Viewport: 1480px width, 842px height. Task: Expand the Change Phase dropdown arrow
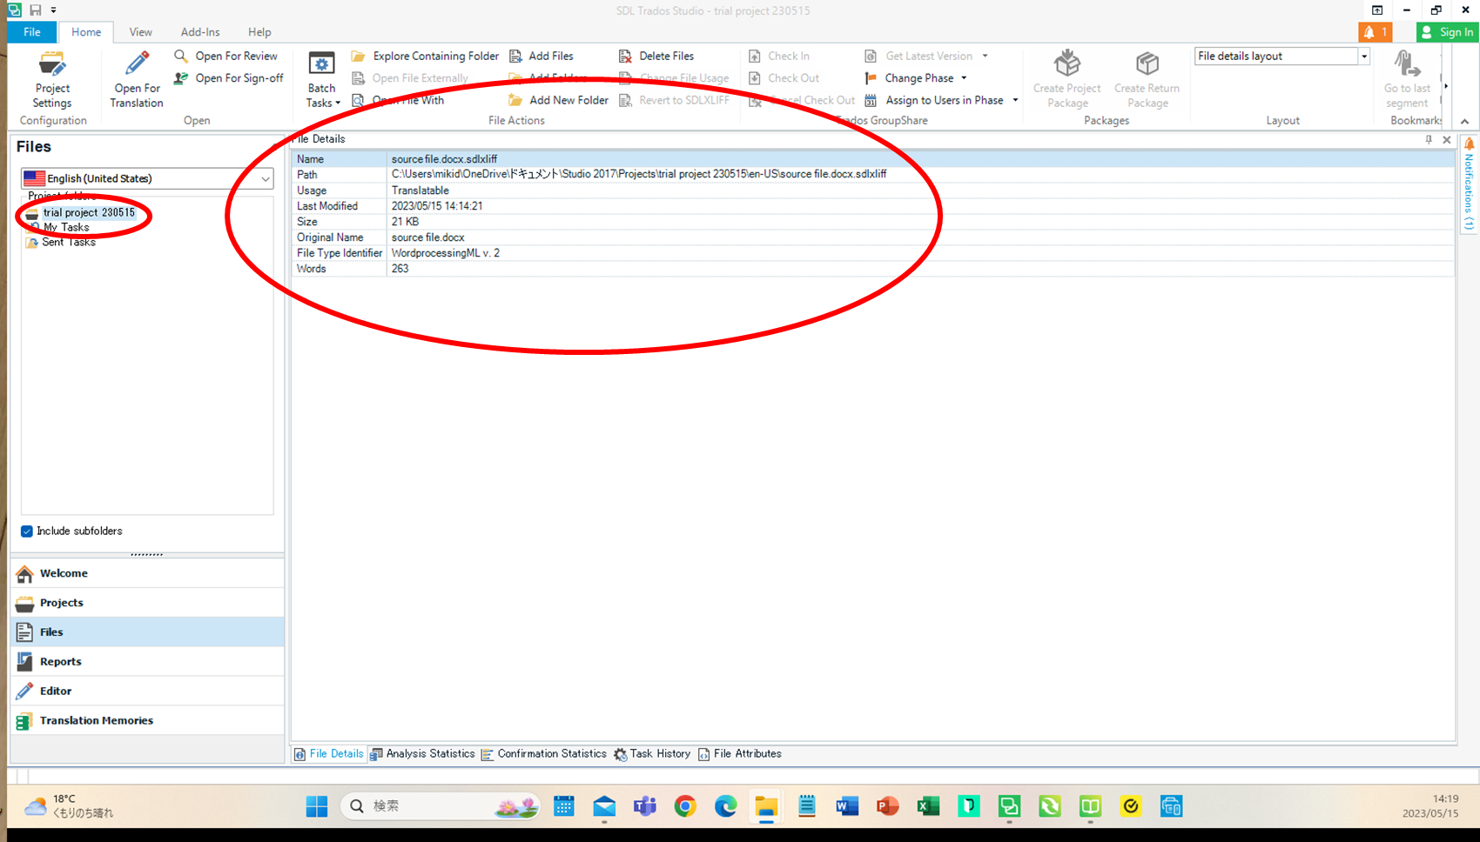964,78
